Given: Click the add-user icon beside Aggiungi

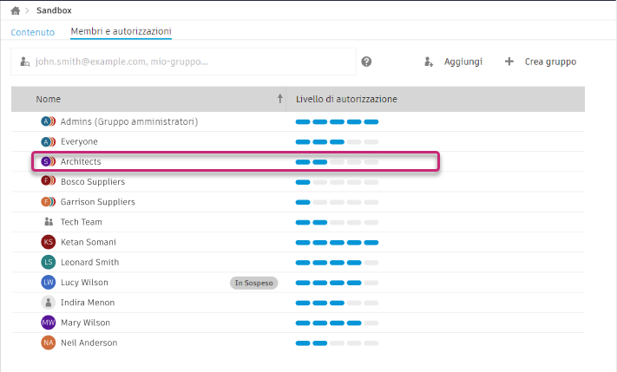Looking at the screenshot, I should (x=429, y=62).
